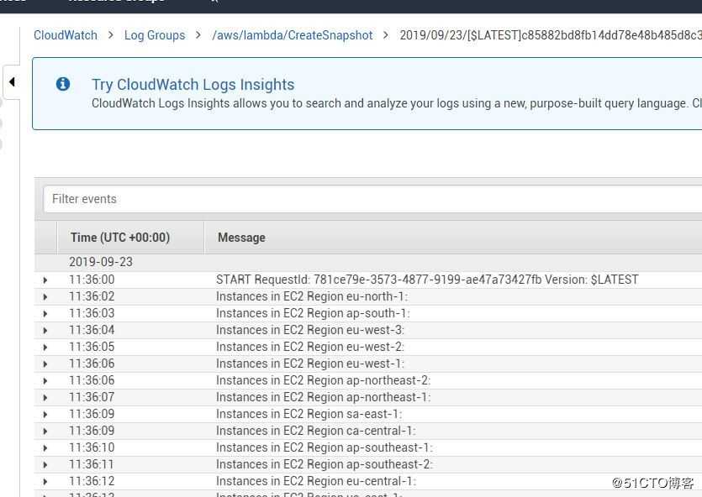Image resolution: width=702 pixels, height=497 pixels.
Task: Select timestamp 11:36:05
Action: click(92, 347)
